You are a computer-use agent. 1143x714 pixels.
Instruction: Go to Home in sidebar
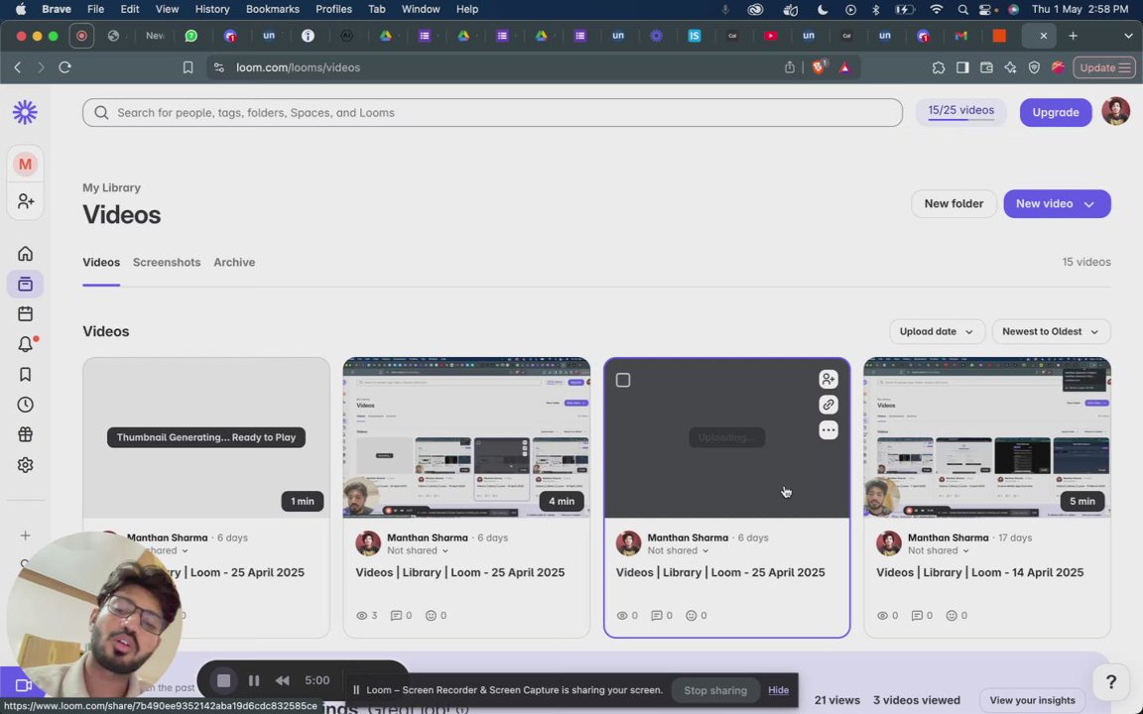[x=25, y=254]
